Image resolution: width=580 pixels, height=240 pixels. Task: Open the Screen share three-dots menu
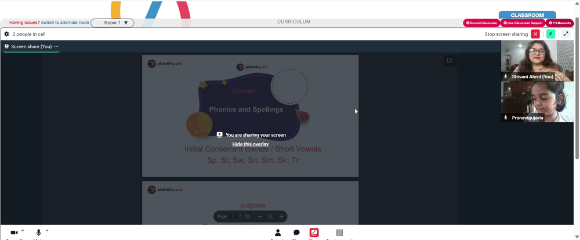(x=56, y=46)
